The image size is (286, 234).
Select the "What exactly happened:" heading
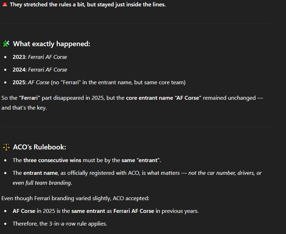click(x=52, y=44)
